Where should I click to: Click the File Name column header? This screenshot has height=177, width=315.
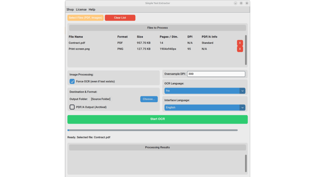[76, 37]
